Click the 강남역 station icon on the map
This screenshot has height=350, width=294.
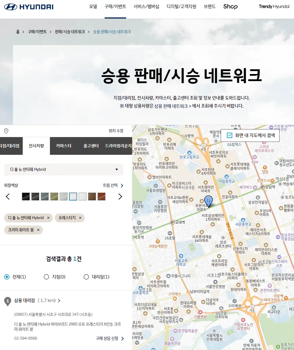[x=263, y=187]
